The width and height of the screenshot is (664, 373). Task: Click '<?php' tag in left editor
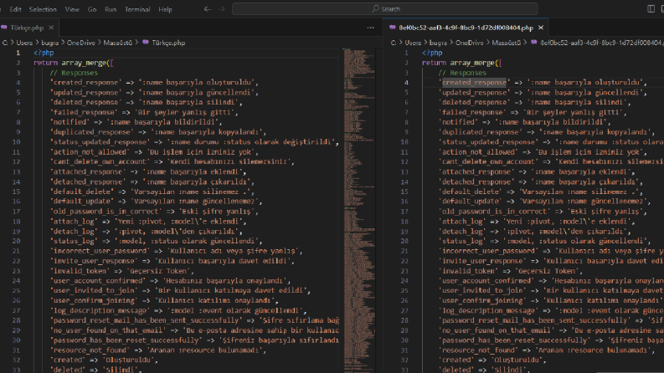[x=44, y=53]
